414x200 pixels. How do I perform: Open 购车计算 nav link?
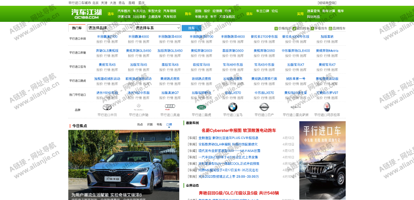point(329,11)
